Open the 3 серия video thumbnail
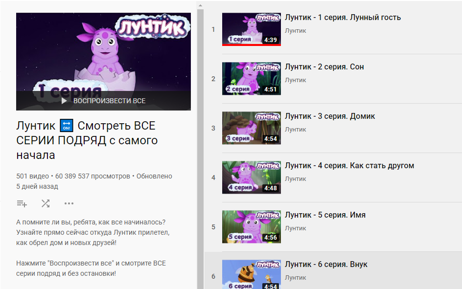The height and width of the screenshot is (289, 462). (252, 128)
